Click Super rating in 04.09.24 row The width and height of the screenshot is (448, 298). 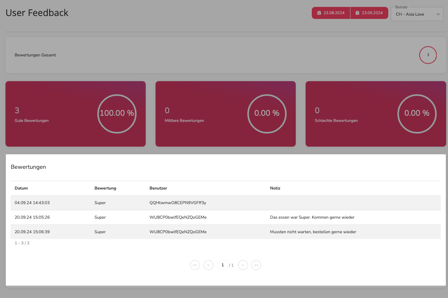(x=100, y=203)
